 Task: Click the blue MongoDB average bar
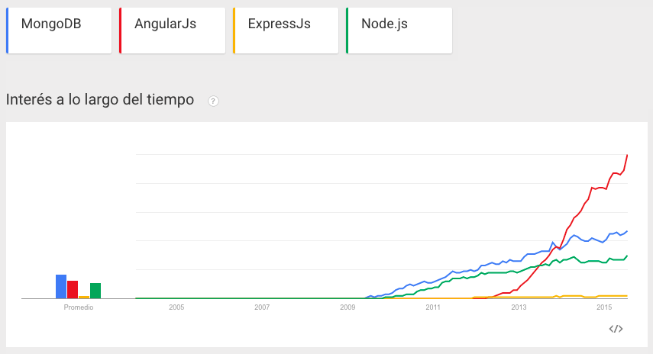pyautogui.click(x=61, y=286)
